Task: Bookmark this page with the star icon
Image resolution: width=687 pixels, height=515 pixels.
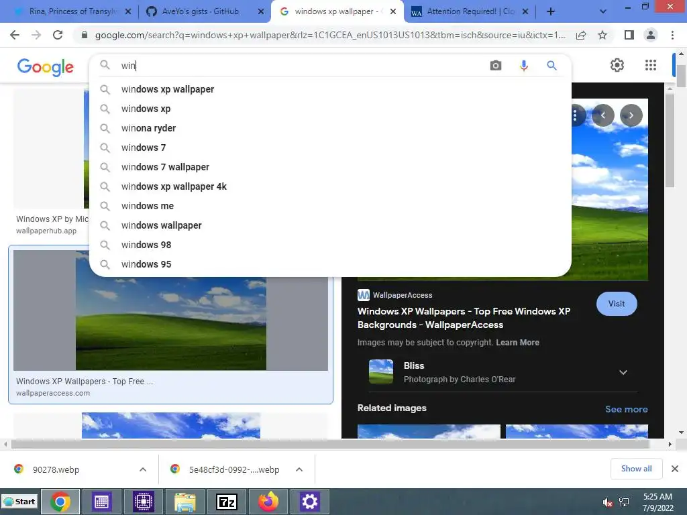Action: 602,35
